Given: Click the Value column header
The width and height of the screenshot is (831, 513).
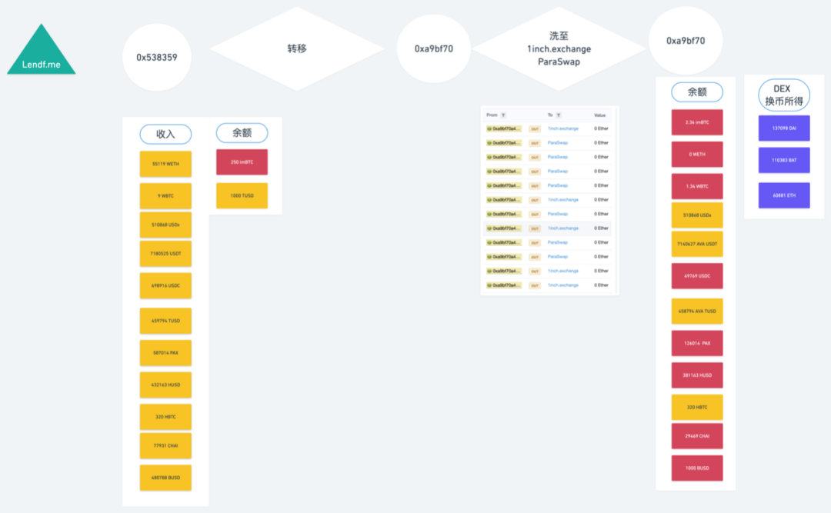Looking at the screenshot, I should click(599, 115).
